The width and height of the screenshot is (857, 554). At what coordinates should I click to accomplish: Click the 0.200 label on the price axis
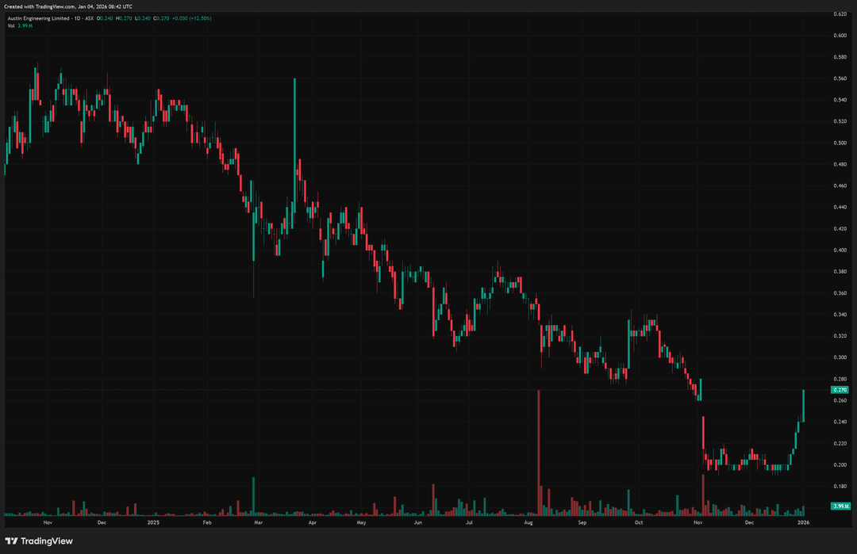pyautogui.click(x=840, y=464)
